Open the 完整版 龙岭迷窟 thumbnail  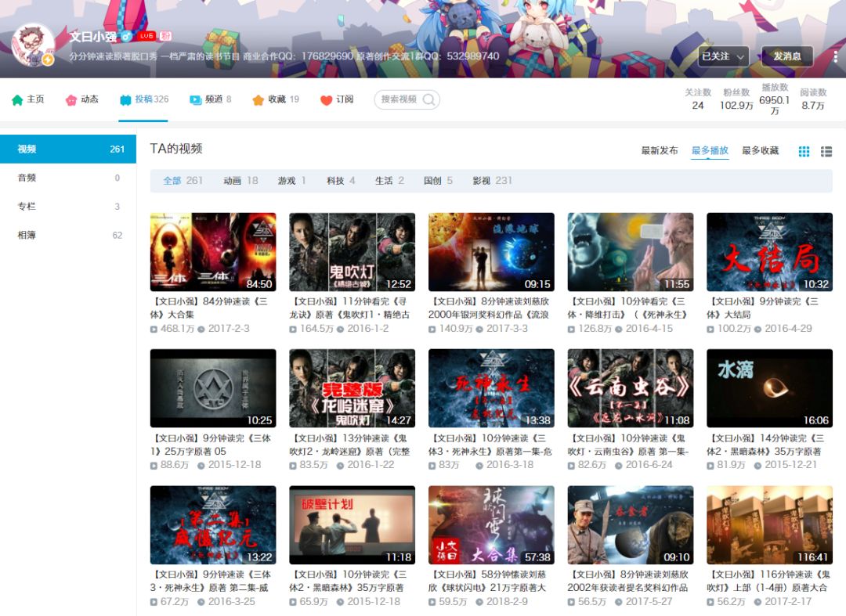point(352,388)
